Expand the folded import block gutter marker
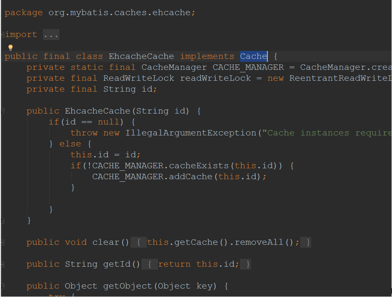Viewport: 392px width, 297px height. (3, 34)
